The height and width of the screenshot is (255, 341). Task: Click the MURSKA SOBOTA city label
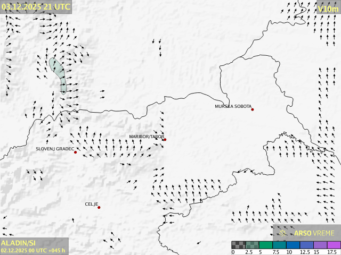[233, 106]
